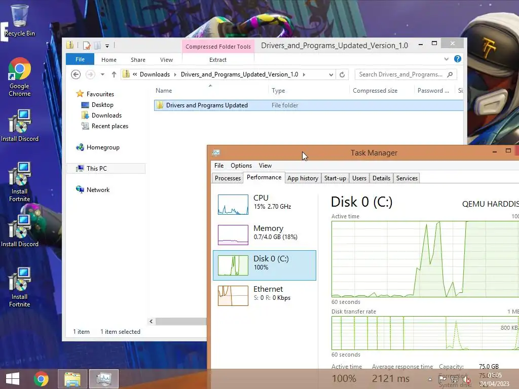519x389 pixels.
Task: Open the Home ribbon tab
Action: pyautogui.click(x=109, y=60)
